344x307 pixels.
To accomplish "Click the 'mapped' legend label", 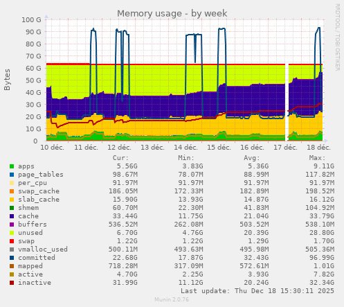I will (x=30, y=266).
